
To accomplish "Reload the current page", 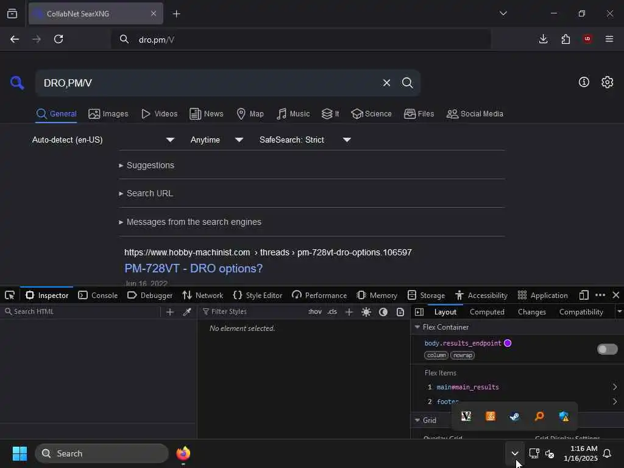I will [x=58, y=39].
